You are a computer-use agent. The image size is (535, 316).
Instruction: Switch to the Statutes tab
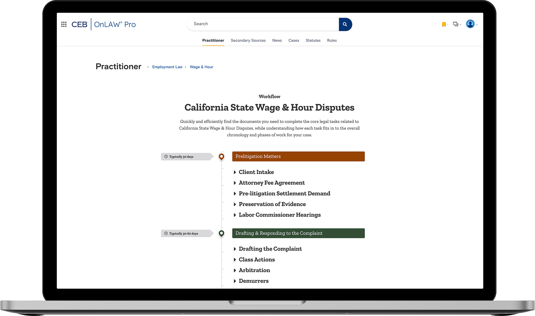(313, 41)
